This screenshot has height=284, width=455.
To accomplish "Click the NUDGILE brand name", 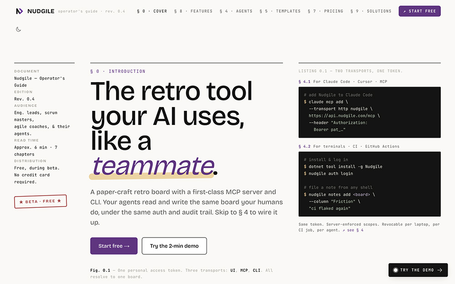I will [40, 11].
